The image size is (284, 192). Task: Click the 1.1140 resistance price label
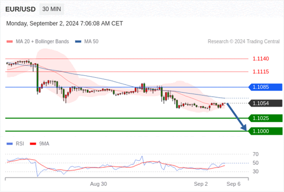click(261, 59)
